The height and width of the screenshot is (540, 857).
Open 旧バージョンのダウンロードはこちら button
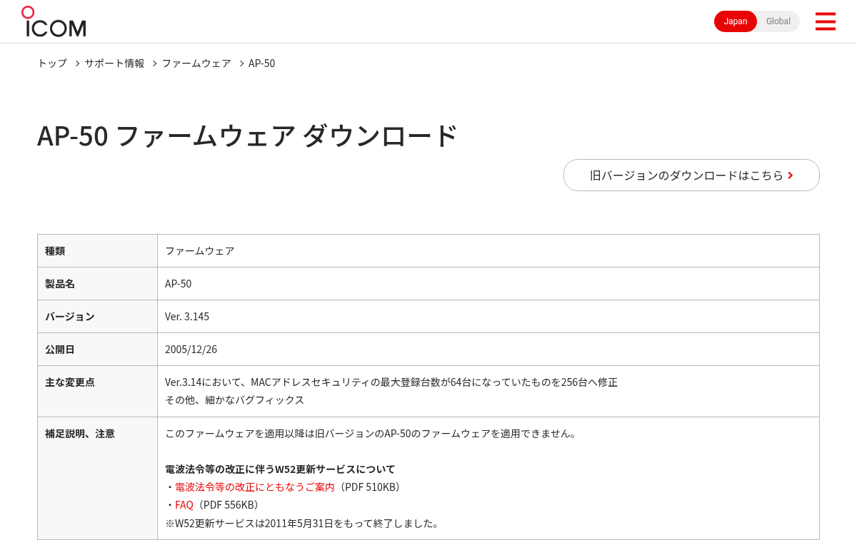point(691,175)
